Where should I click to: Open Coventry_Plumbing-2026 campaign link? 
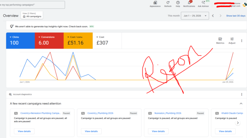100,113
